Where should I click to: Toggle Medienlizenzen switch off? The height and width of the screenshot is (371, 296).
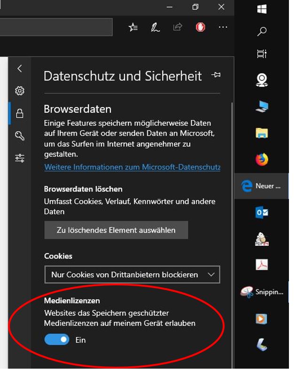coord(57,339)
